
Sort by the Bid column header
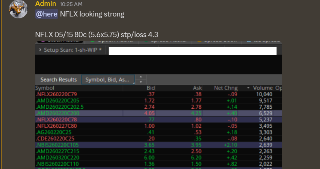tap(151, 88)
